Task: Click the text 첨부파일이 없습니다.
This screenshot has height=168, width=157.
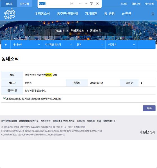Action: 35,91
